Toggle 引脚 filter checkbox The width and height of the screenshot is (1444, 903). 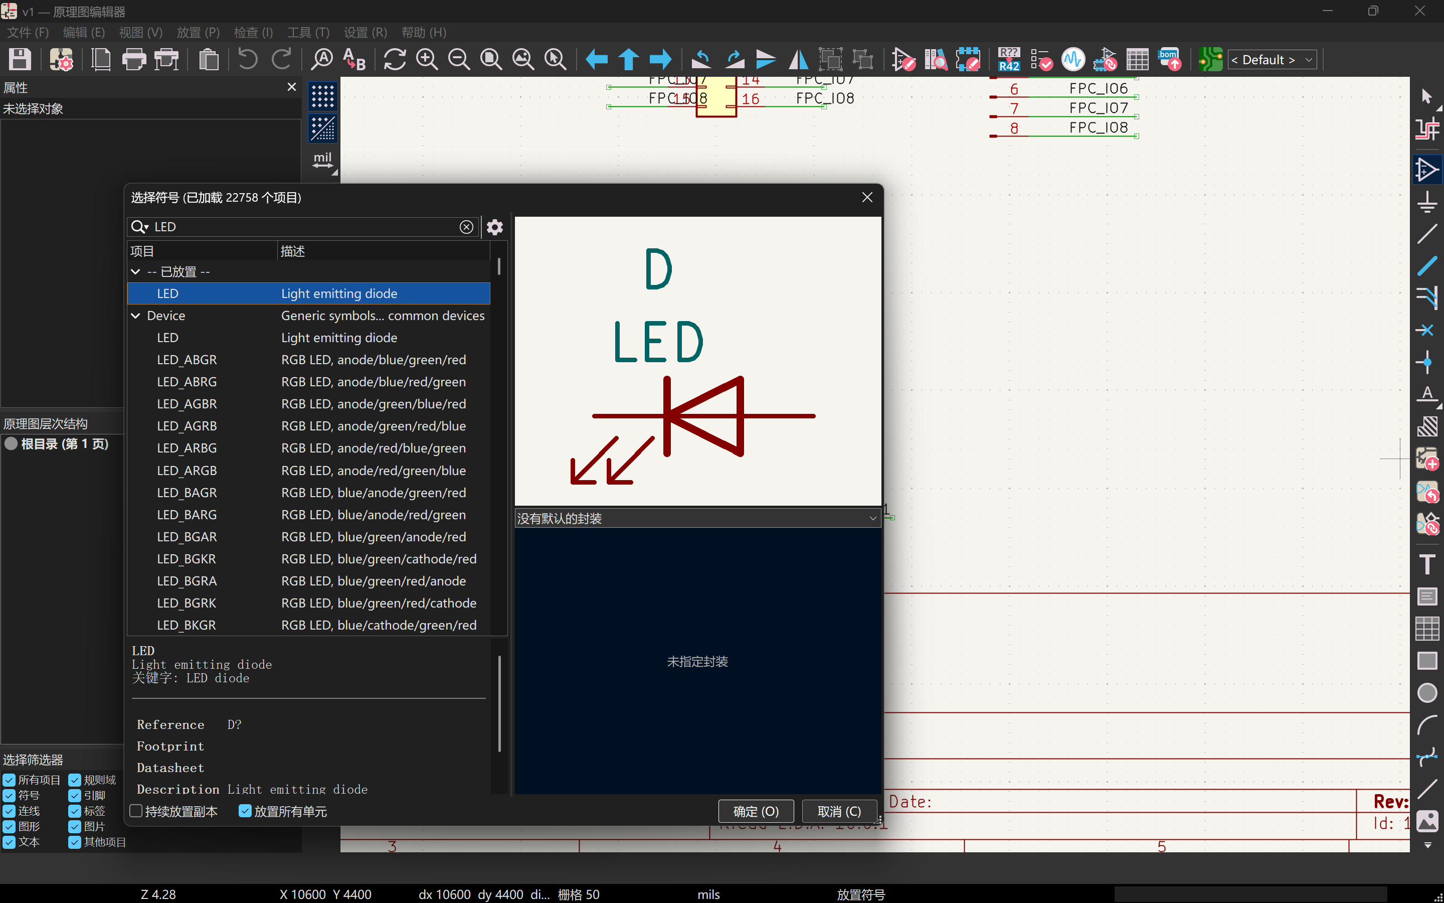[x=75, y=796]
